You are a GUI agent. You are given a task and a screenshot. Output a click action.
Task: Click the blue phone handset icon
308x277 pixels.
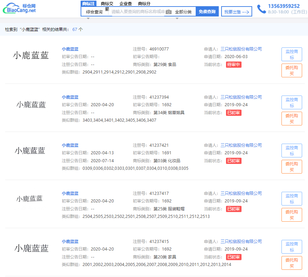pyautogui.click(x=261, y=9)
